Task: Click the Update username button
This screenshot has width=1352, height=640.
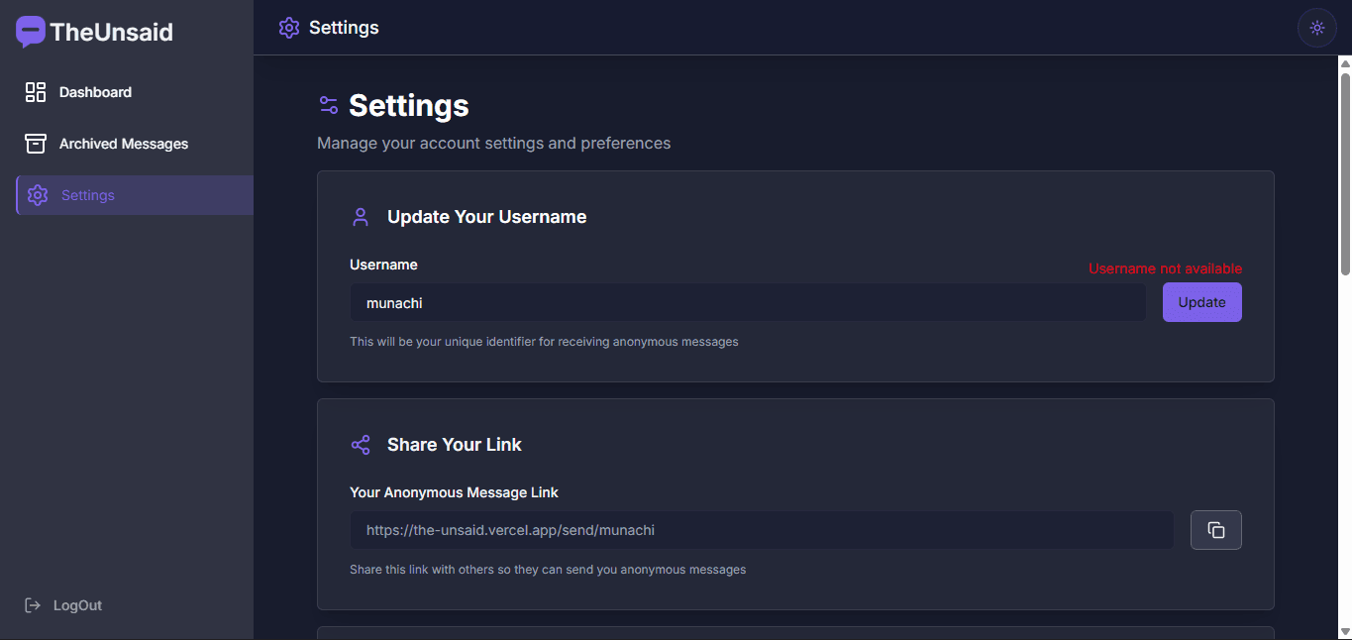Action: pyautogui.click(x=1201, y=302)
